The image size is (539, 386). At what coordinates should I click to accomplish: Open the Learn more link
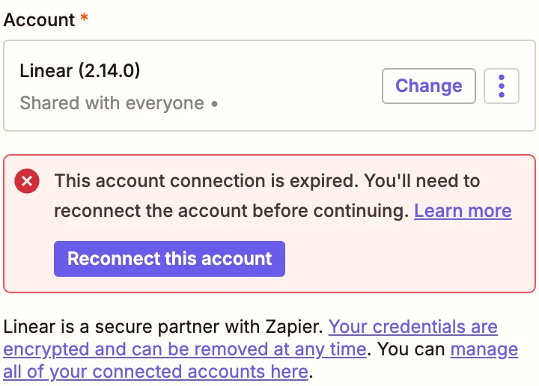463,210
